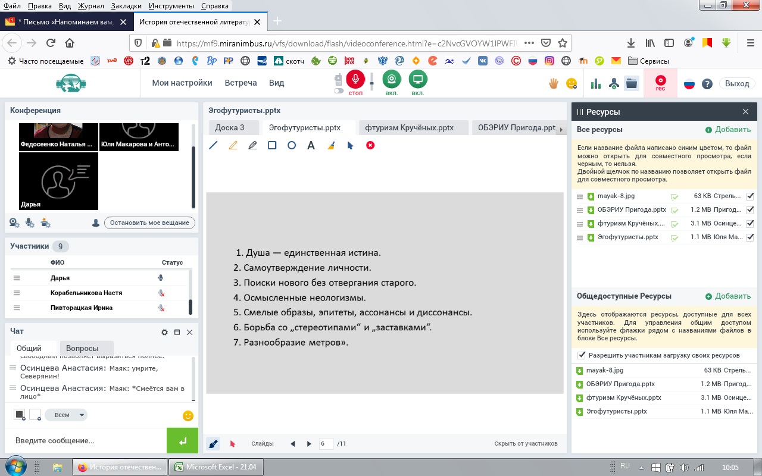Viewport: 762px width, 476px height.
Task: Toggle the resources folder icon
Action: pos(632,84)
